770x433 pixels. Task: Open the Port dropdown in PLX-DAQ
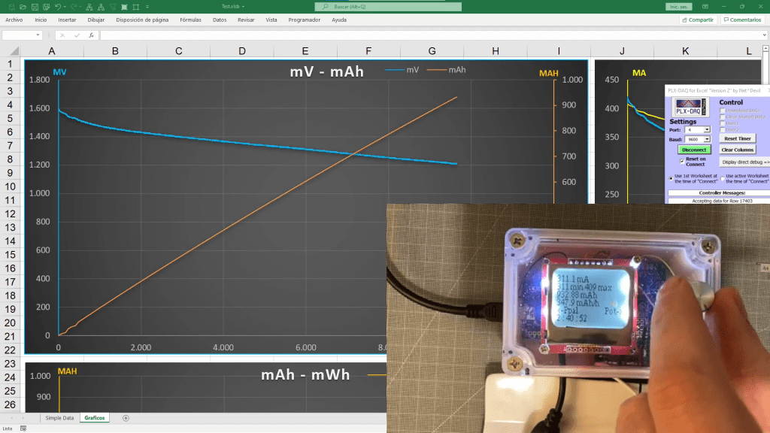click(707, 129)
